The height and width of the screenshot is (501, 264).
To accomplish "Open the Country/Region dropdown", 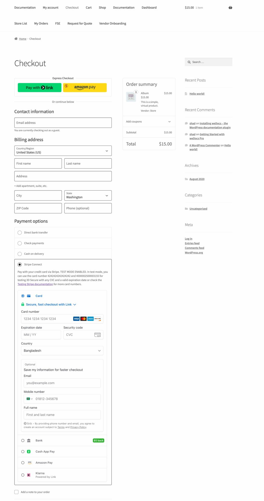I will [63, 151].
